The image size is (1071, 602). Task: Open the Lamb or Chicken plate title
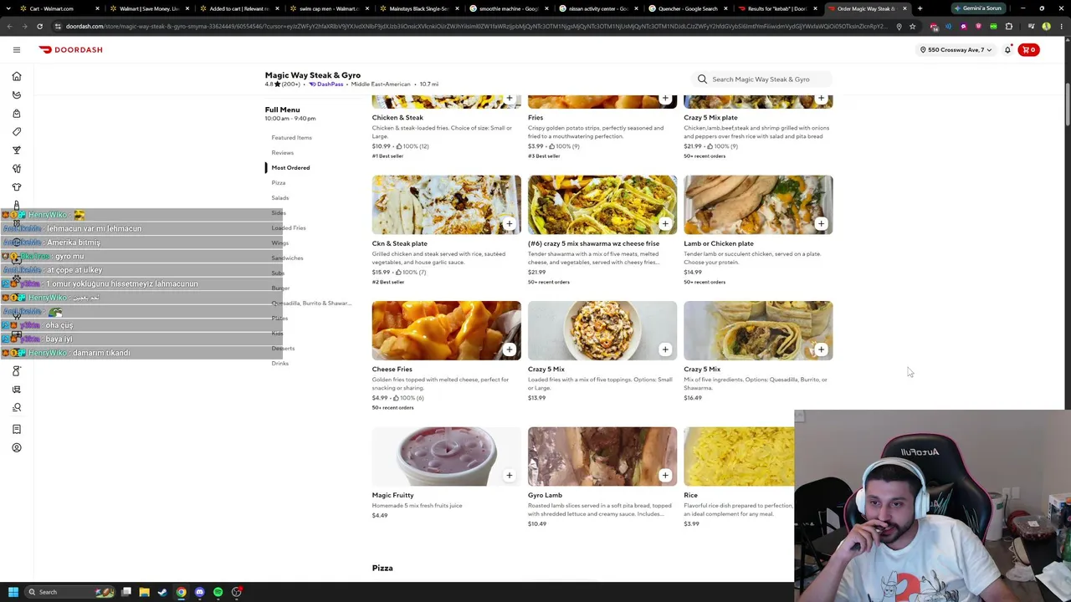[718, 243]
